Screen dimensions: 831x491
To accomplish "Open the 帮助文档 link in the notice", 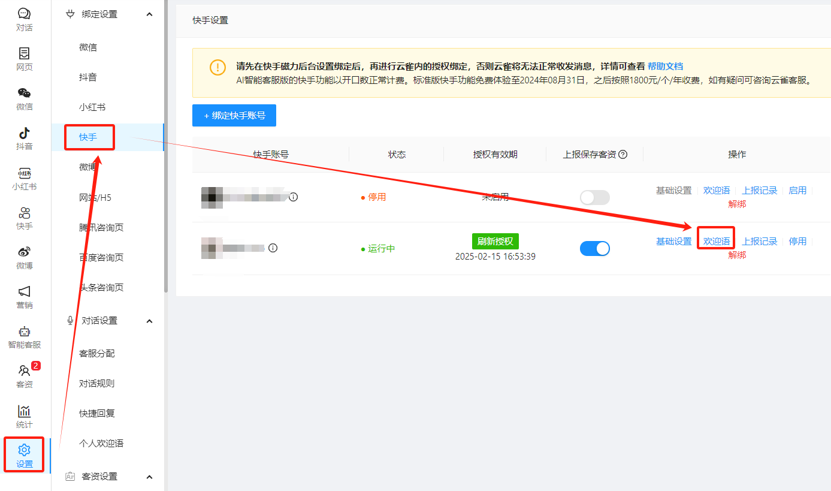I will pos(665,66).
